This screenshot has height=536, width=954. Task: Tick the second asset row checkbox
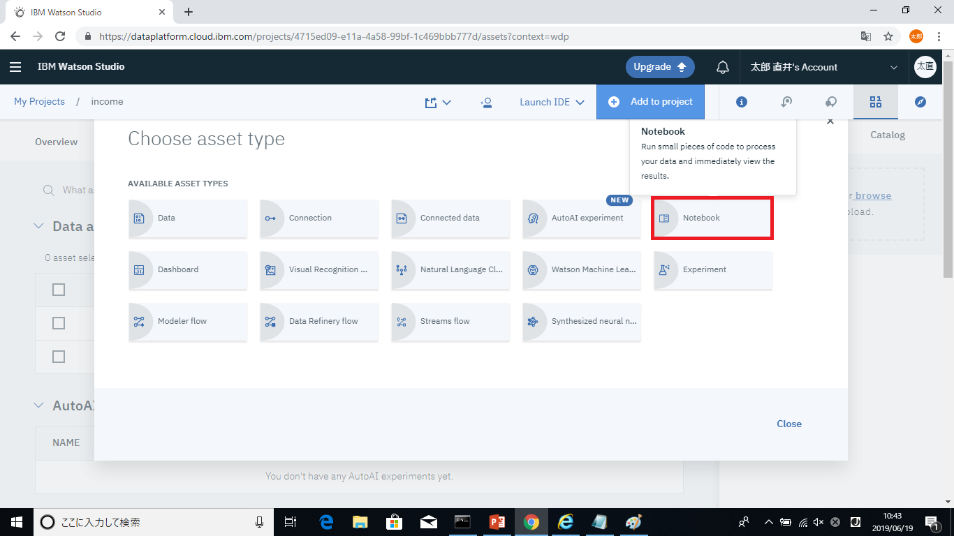59,323
